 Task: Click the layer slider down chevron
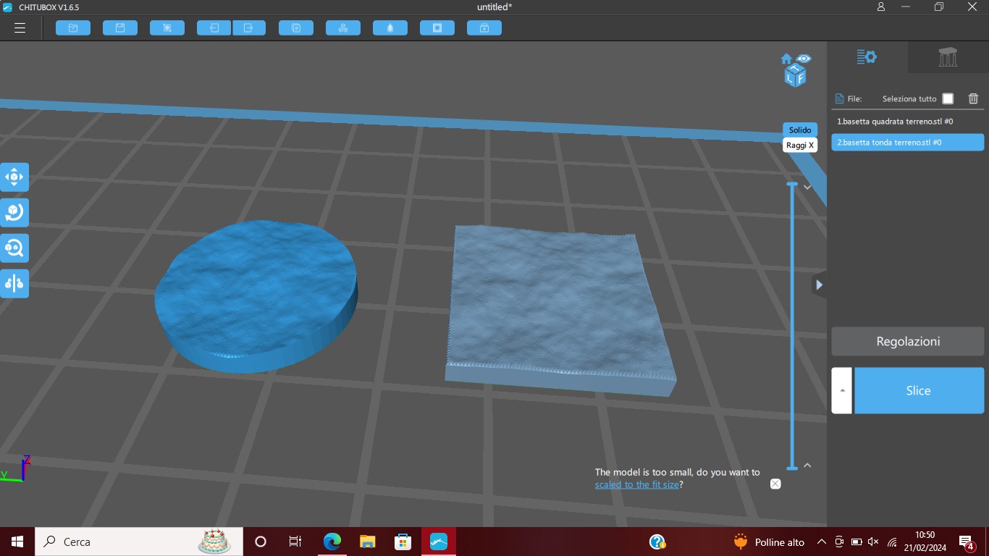pos(807,188)
